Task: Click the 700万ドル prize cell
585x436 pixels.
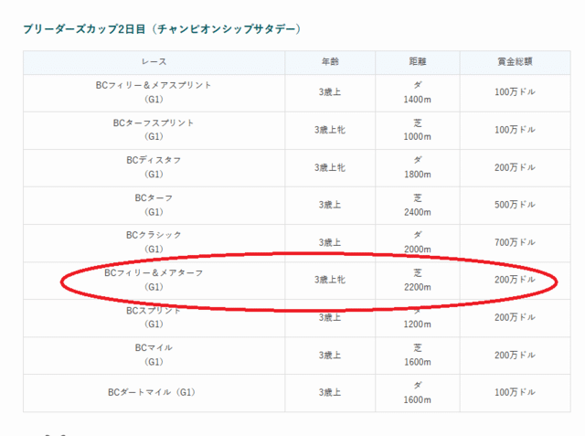Action: point(515,242)
